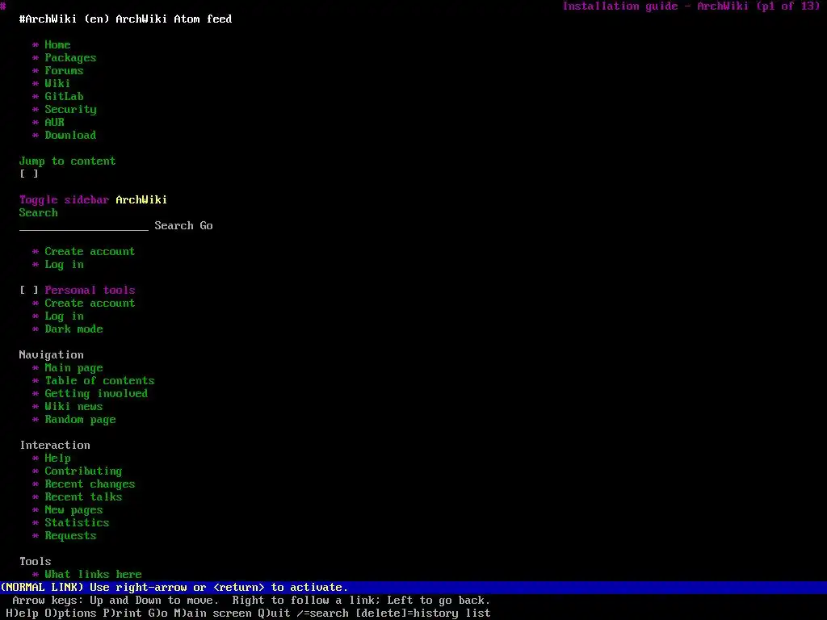Click H)elp in the bottom command line
The height and width of the screenshot is (620, 827).
click(x=21, y=614)
